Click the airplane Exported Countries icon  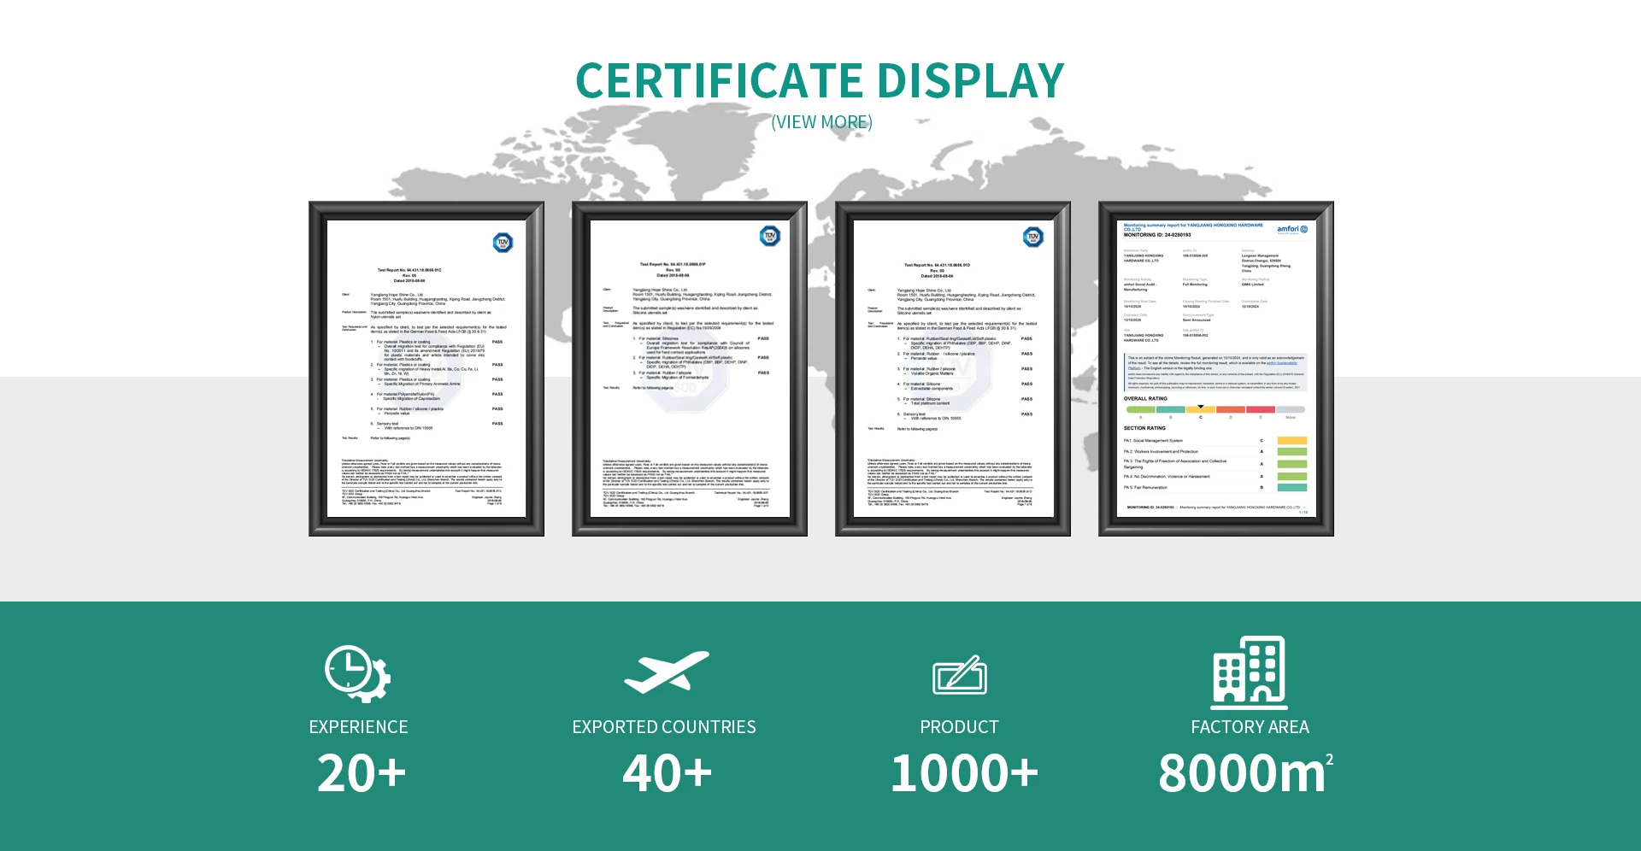[666, 672]
